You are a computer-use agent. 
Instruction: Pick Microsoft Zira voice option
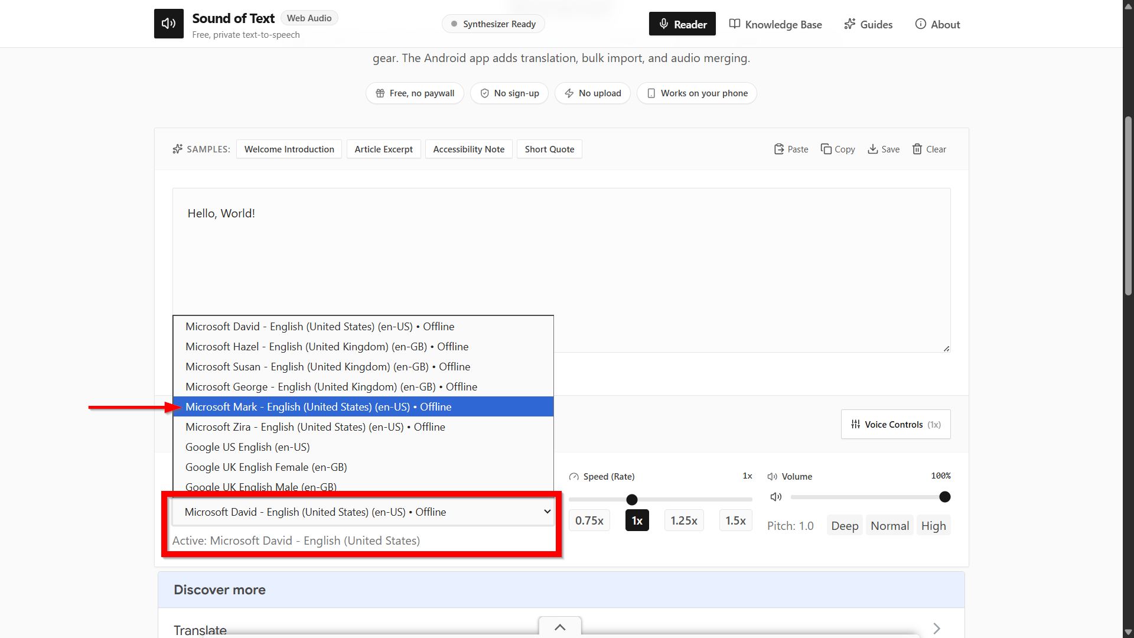(x=363, y=427)
